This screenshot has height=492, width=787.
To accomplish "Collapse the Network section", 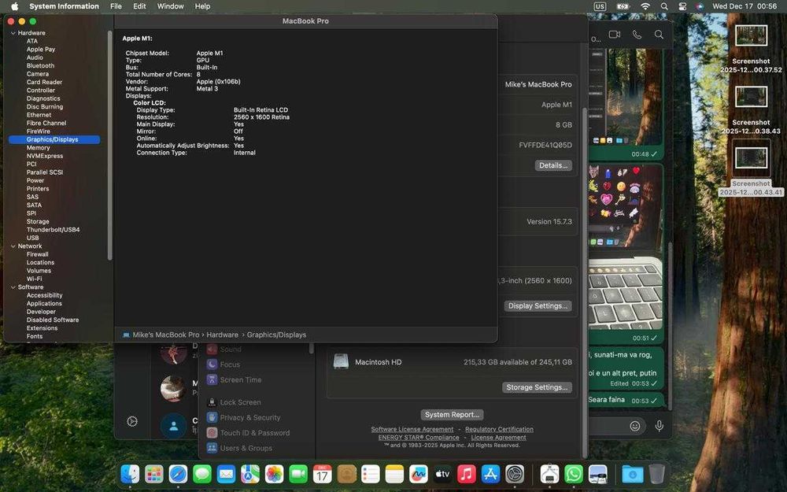I will tap(13, 246).
